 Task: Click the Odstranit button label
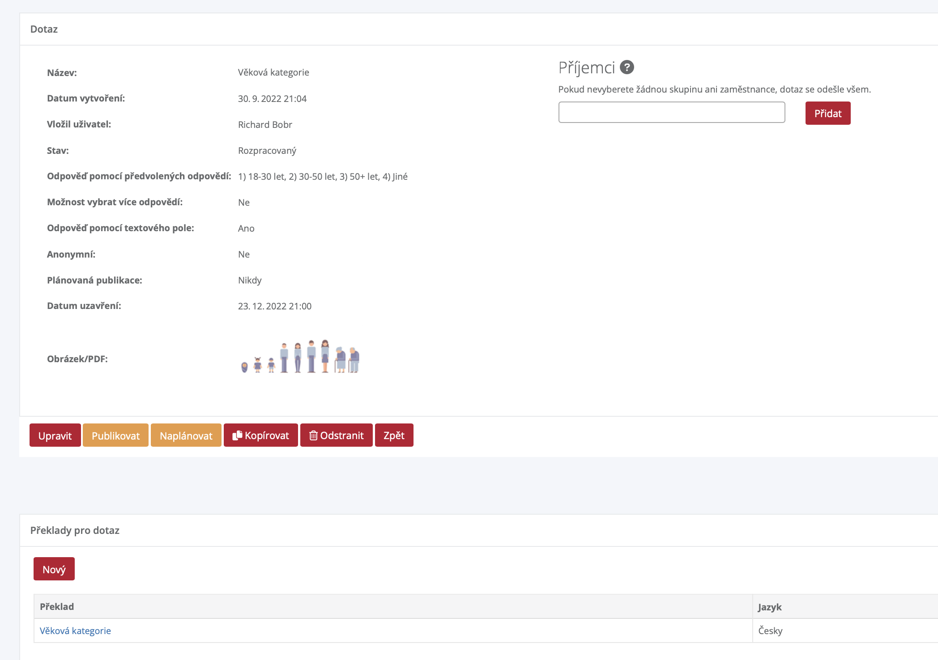tap(342, 435)
